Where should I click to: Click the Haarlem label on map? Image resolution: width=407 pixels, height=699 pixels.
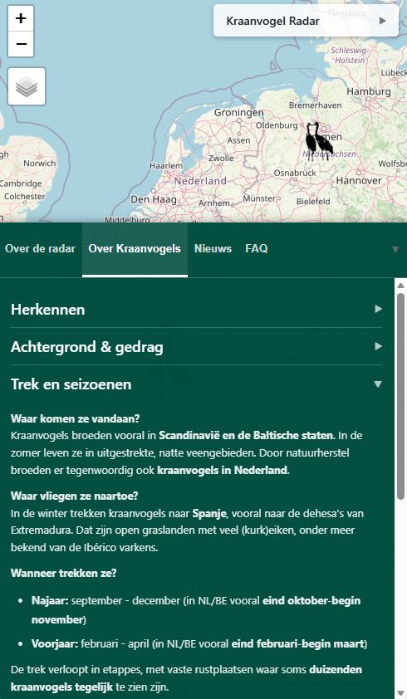pos(166,166)
